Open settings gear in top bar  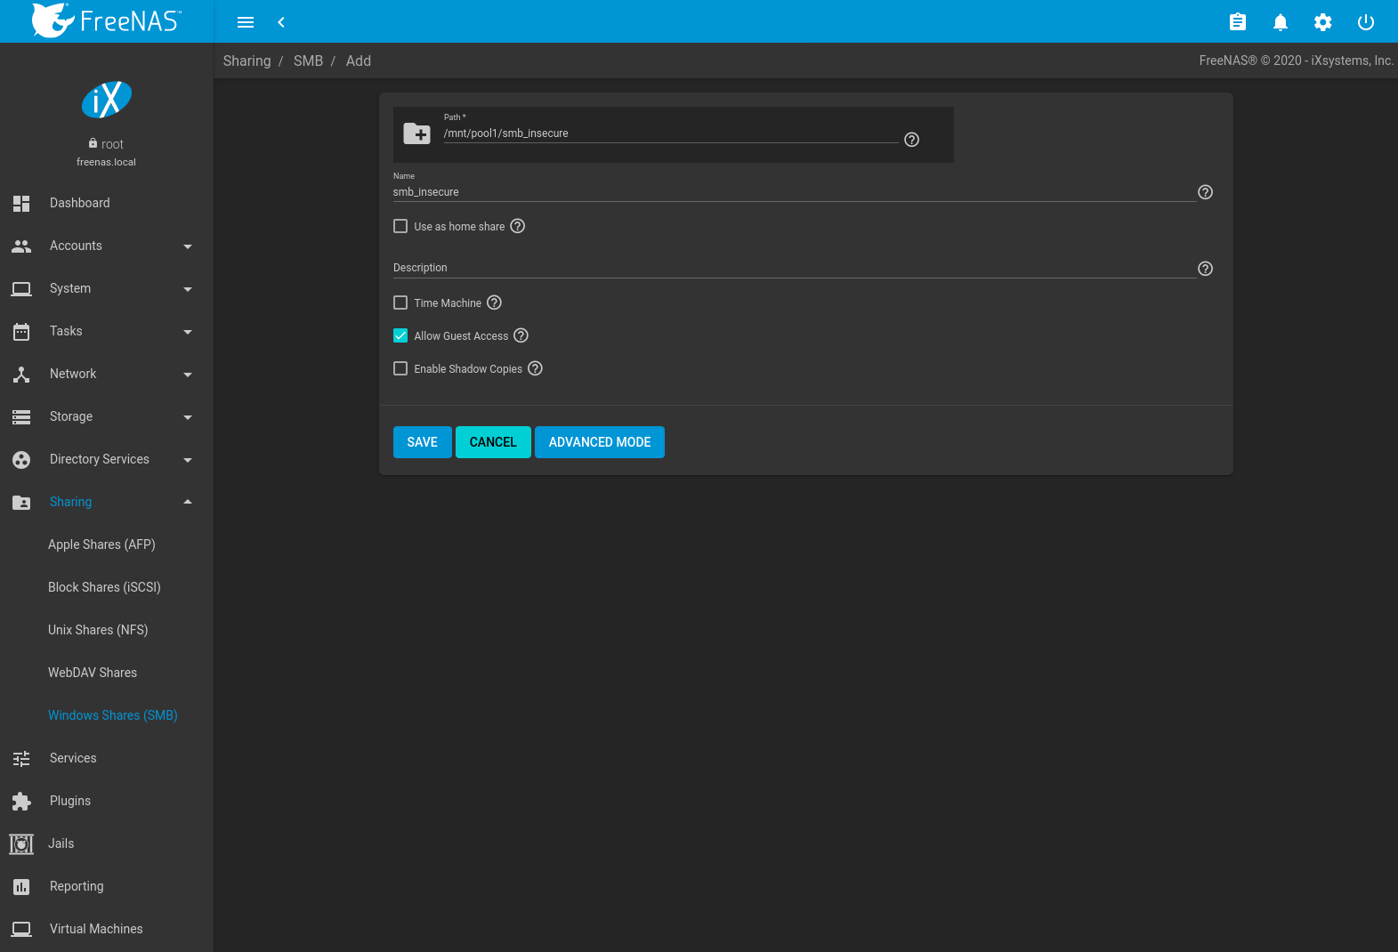click(1322, 22)
